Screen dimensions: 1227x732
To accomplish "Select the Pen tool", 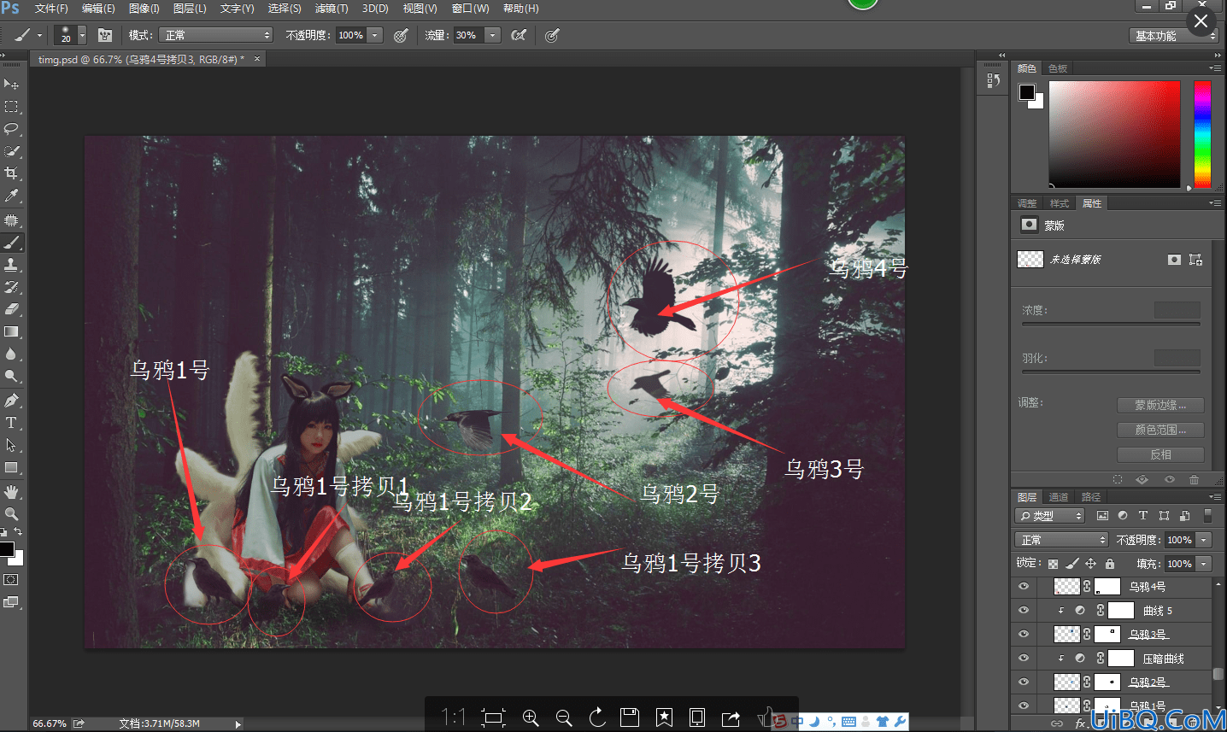I will 11,401.
